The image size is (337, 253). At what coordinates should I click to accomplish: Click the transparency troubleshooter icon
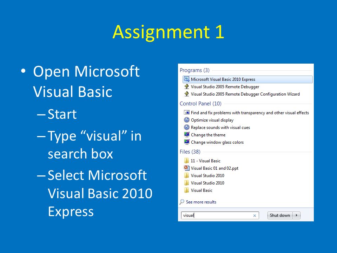(186, 112)
